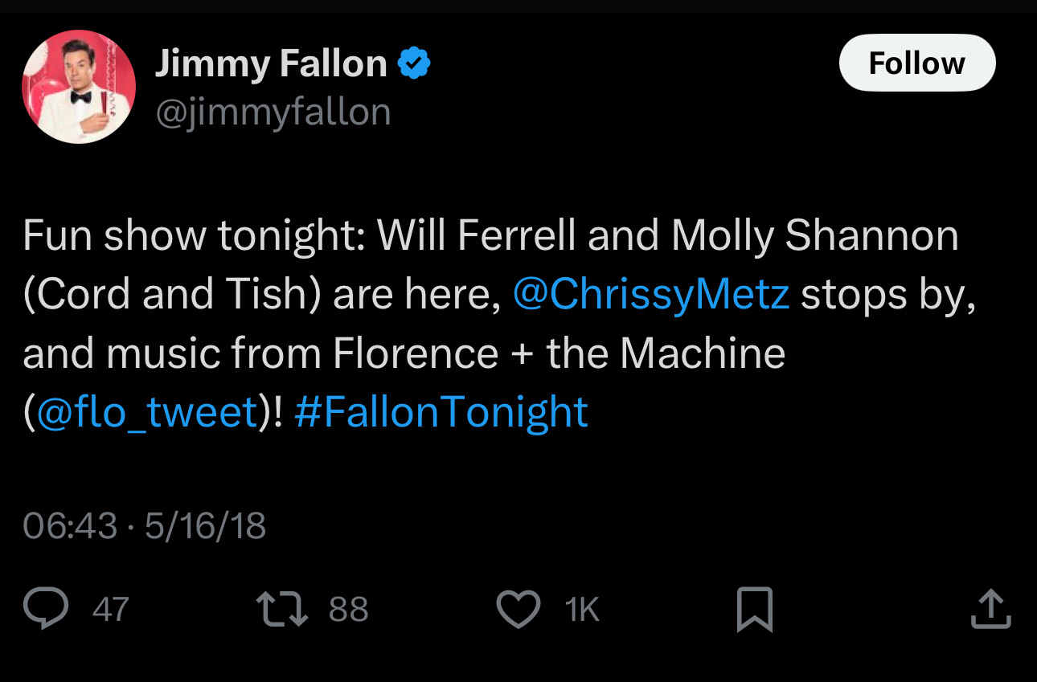Open the share upload icon
1037x682 pixels.
point(990,609)
